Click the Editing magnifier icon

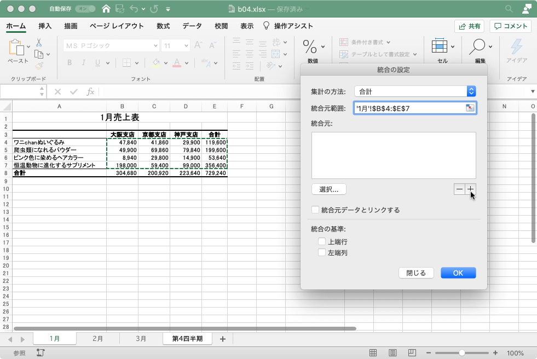pyautogui.click(x=477, y=47)
